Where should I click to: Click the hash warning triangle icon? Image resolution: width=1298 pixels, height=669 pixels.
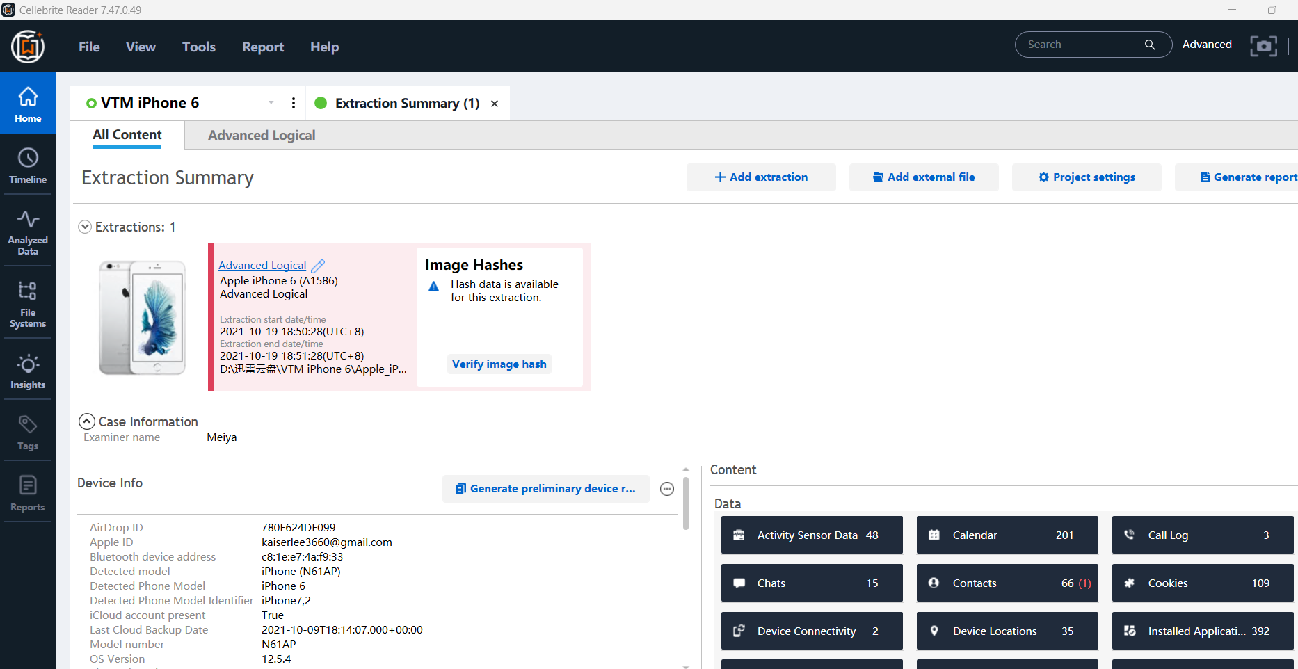click(x=433, y=286)
